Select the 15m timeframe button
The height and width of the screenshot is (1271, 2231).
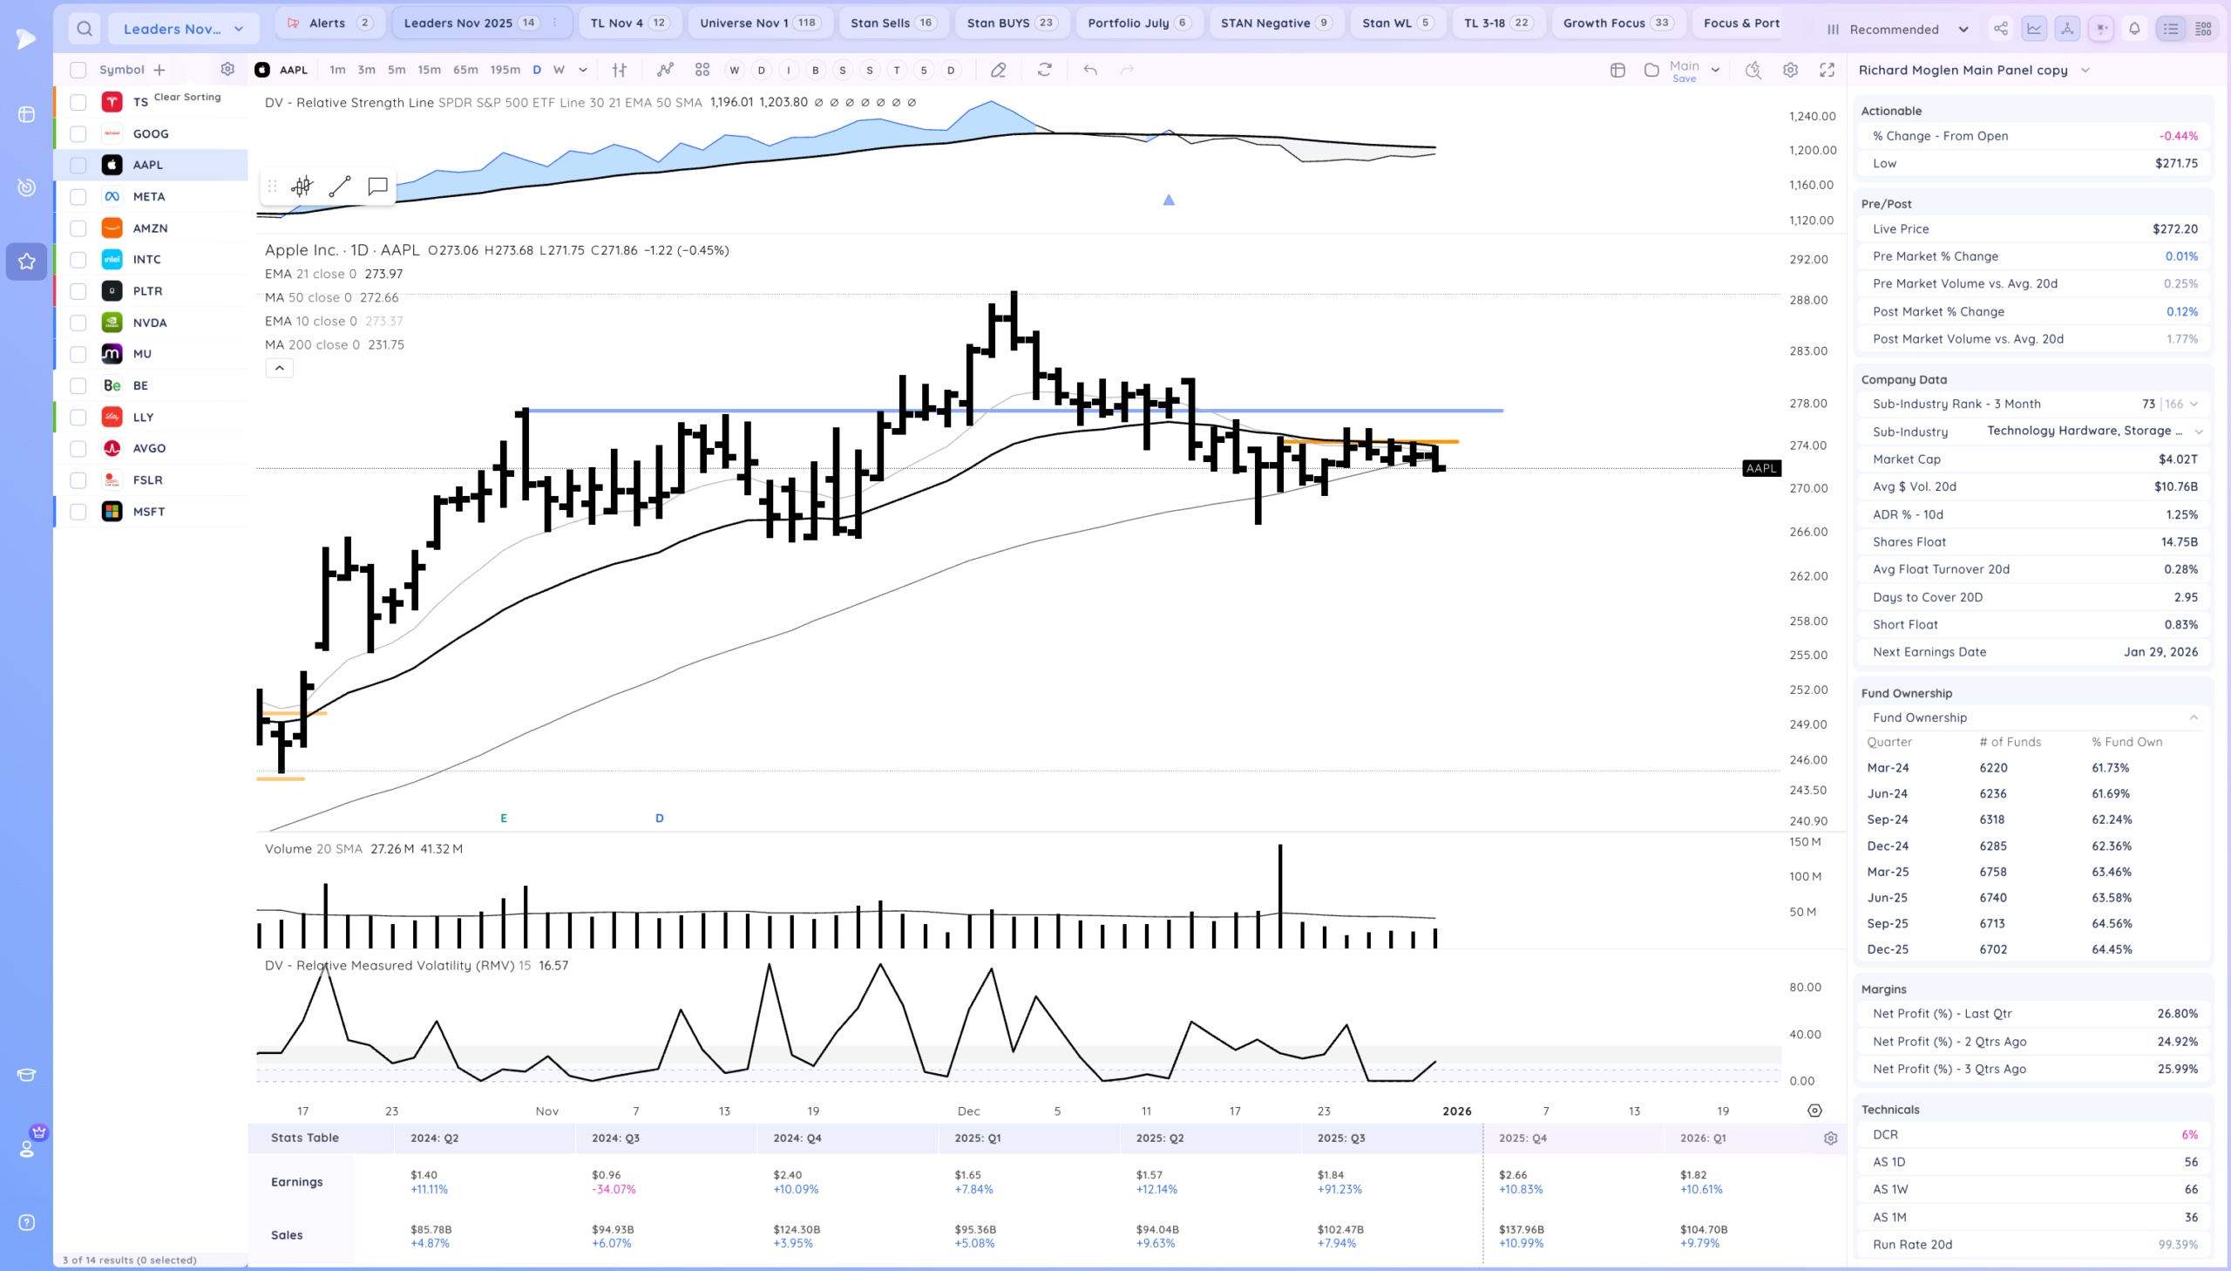click(429, 70)
